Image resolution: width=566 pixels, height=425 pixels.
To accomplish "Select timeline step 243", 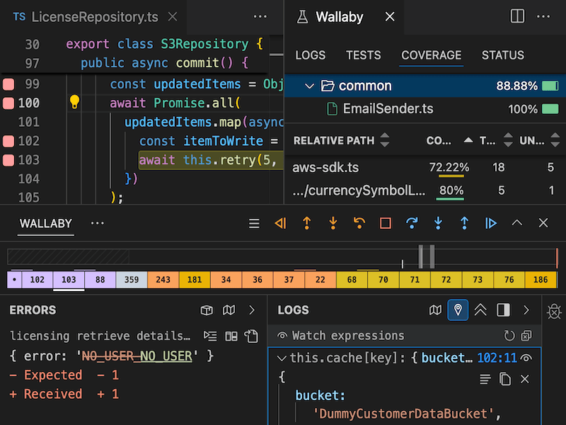I will [x=163, y=280].
